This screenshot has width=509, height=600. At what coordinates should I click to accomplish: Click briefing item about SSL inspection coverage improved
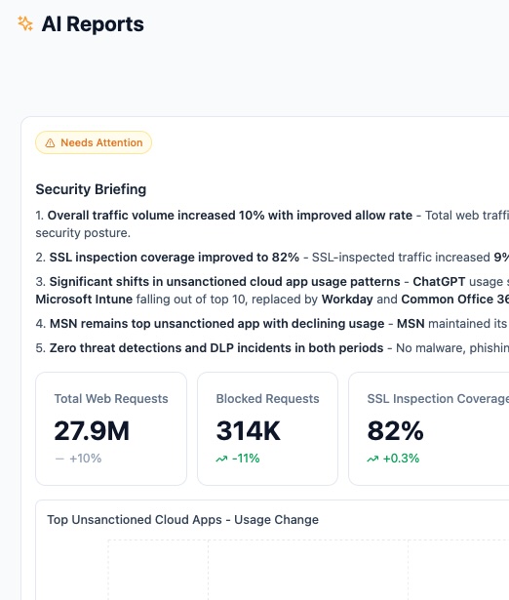pos(272,258)
